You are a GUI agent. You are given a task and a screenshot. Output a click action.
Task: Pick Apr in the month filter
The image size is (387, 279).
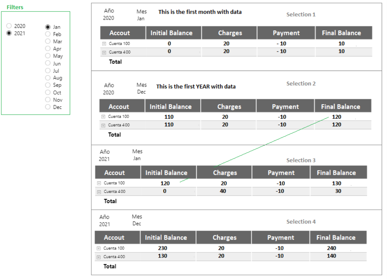click(48, 49)
